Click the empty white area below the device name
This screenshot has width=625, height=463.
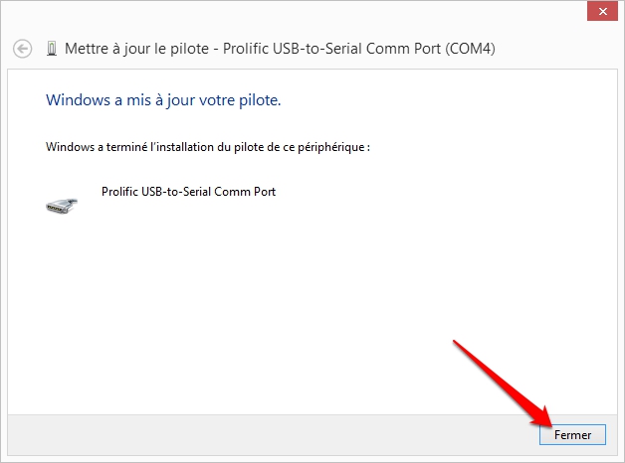(311, 310)
